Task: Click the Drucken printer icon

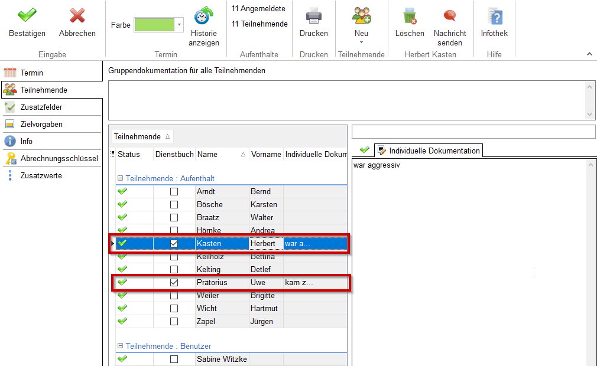Action: tap(313, 16)
